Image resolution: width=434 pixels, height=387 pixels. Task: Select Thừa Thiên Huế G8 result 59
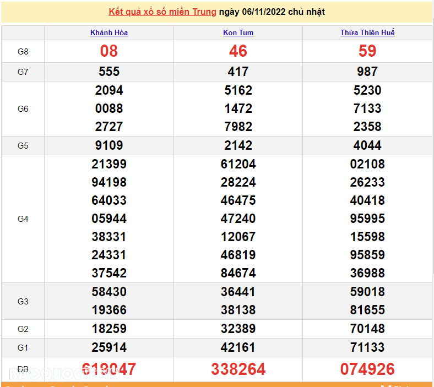[x=367, y=51]
